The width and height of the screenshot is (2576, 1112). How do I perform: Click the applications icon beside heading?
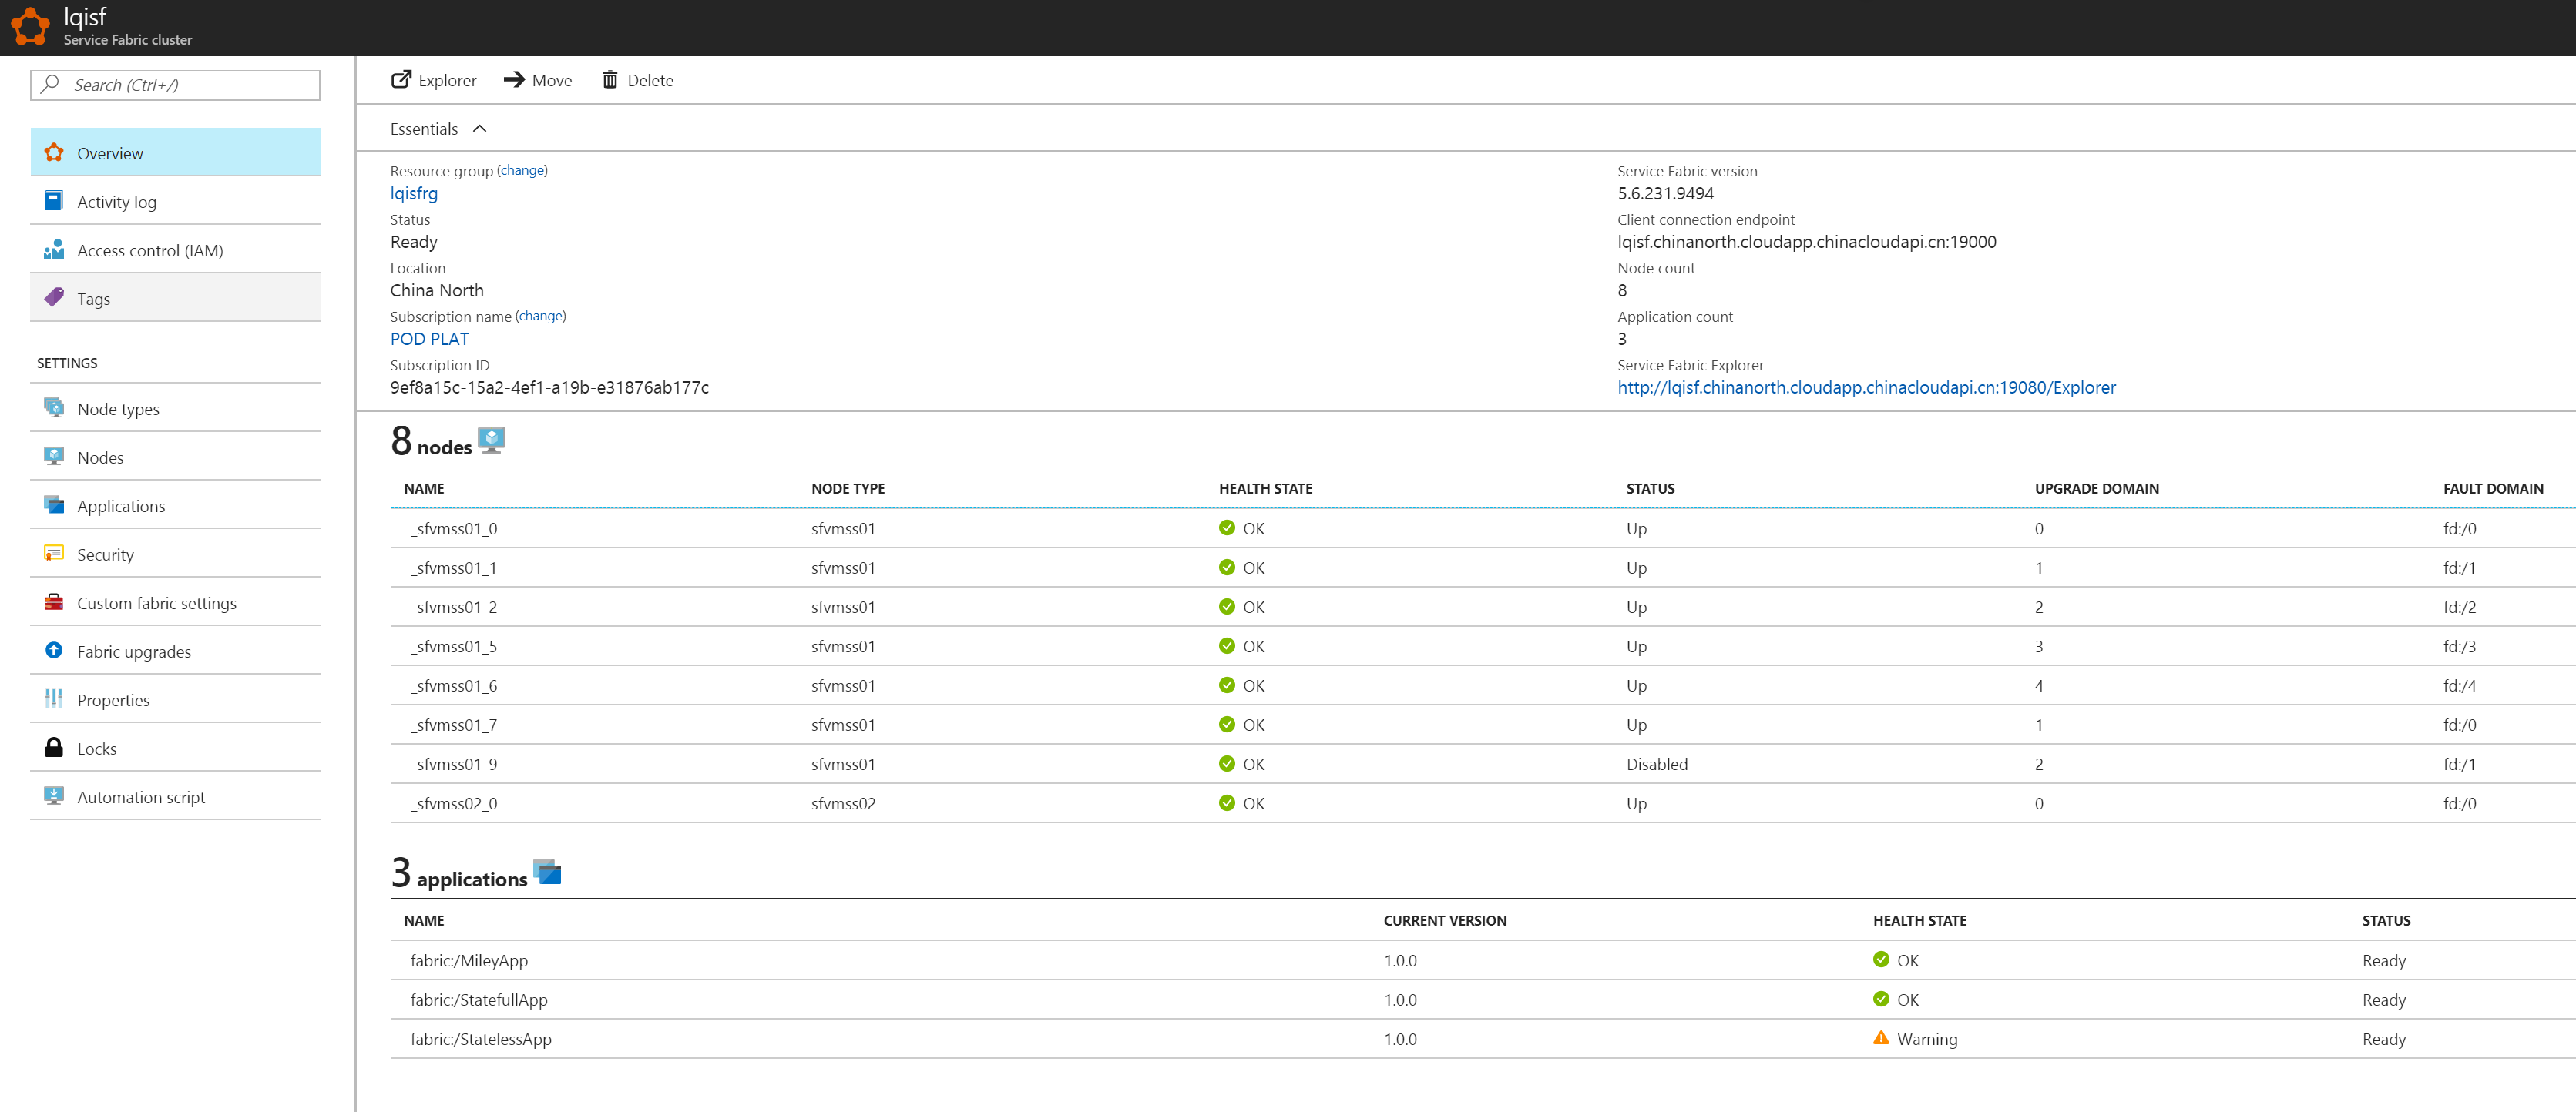(x=547, y=871)
